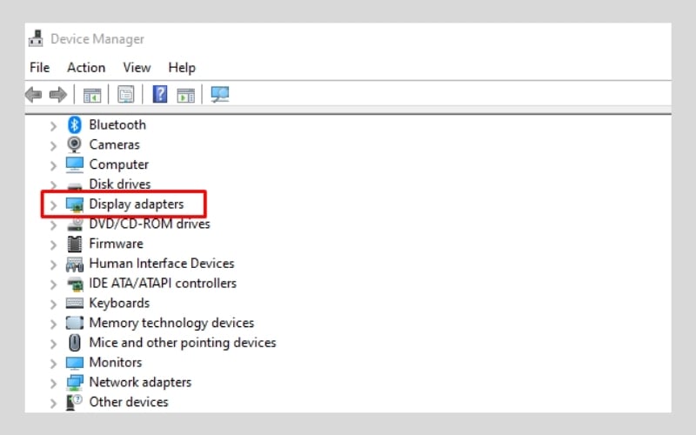
Task: Expand the Display adapters node
Action: tap(53, 204)
